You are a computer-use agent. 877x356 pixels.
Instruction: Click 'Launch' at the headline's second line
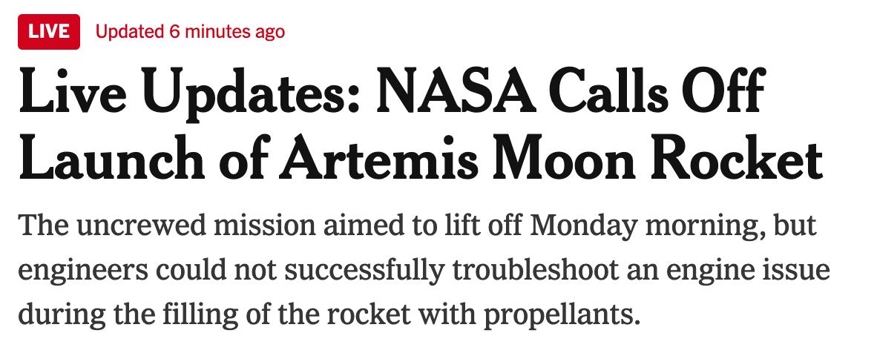97,159
